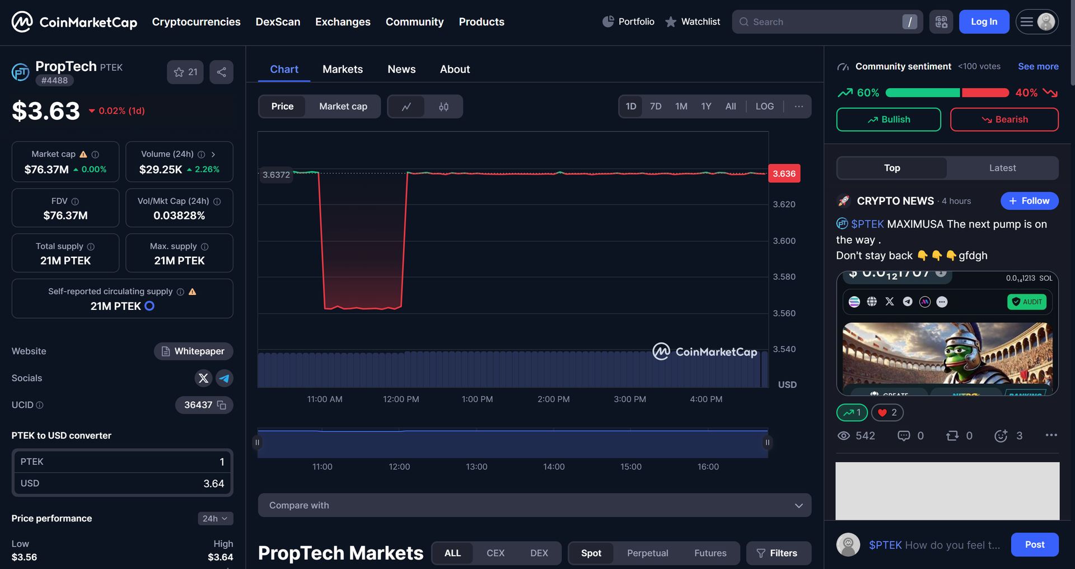Click the Market cap info icon
Image resolution: width=1075 pixels, height=569 pixels.
click(x=95, y=154)
